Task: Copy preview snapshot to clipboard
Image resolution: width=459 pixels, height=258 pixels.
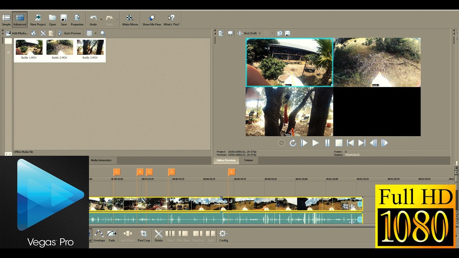Action: pyautogui.click(x=280, y=33)
